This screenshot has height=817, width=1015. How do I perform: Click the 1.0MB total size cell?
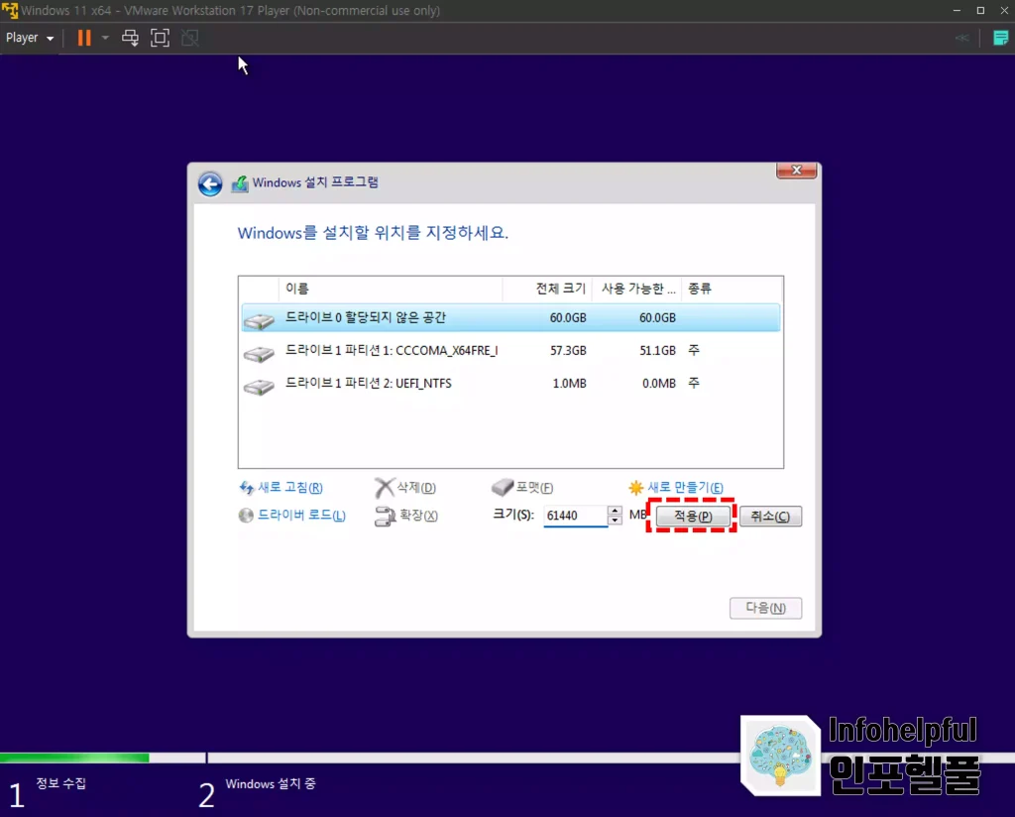[569, 384]
